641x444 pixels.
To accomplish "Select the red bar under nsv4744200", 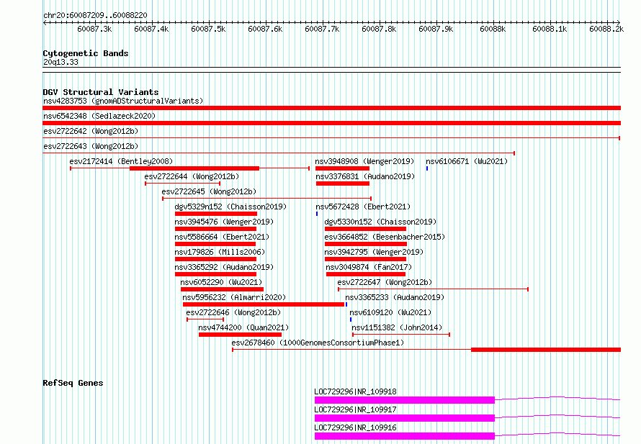I will (x=240, y=335).
